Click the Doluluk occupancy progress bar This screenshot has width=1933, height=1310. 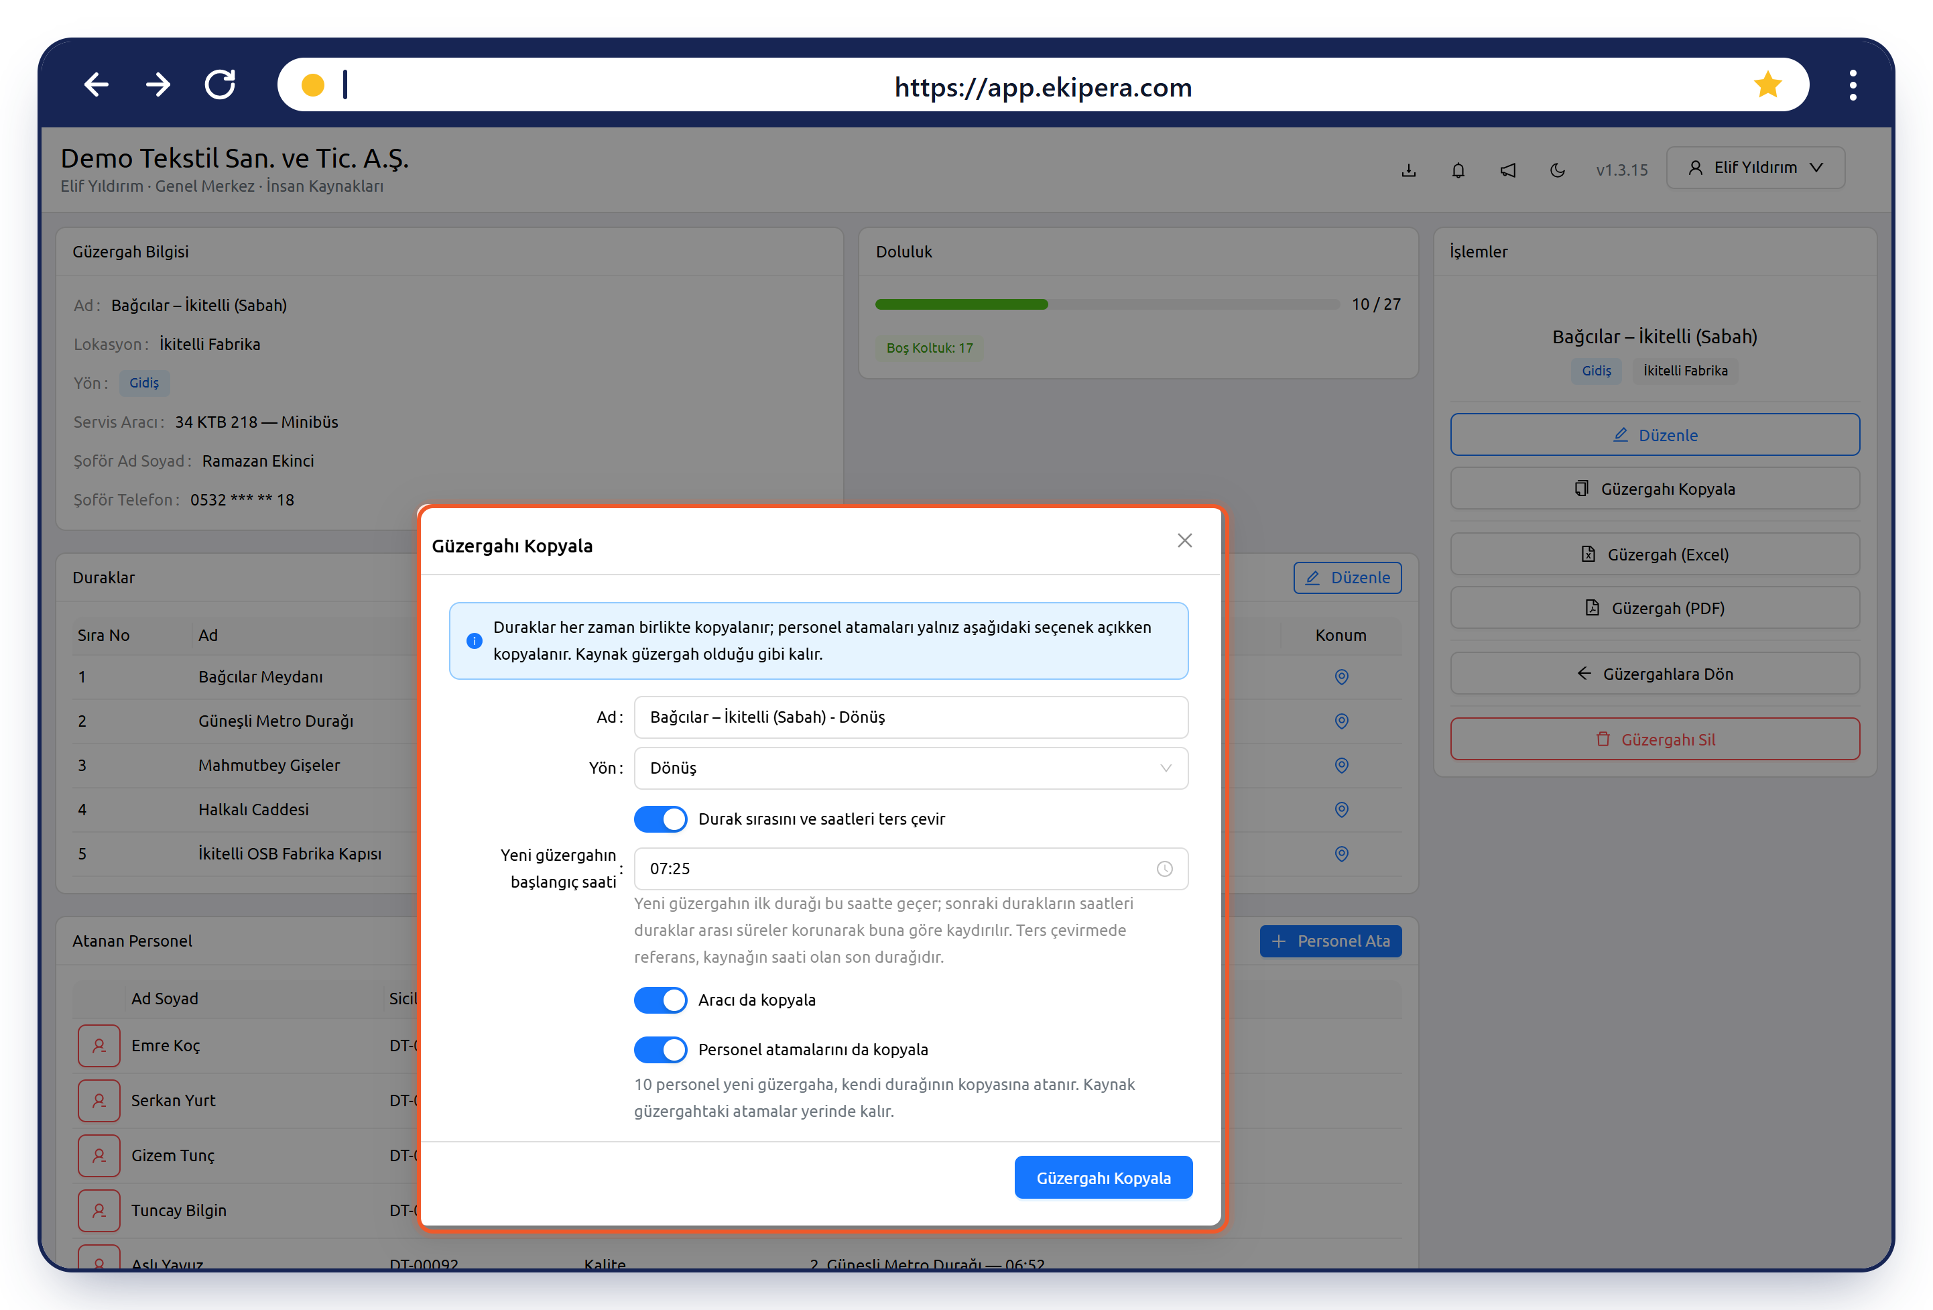click(x=1107, y=304)
